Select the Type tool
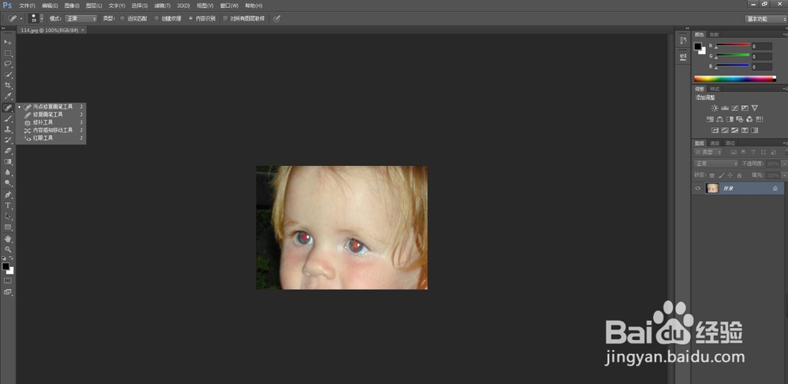 point(8,206)
